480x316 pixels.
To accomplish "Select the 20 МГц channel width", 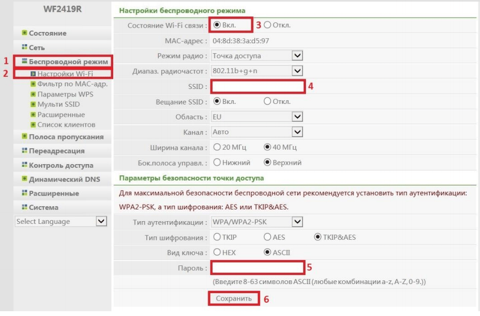I will coord(217,147).
